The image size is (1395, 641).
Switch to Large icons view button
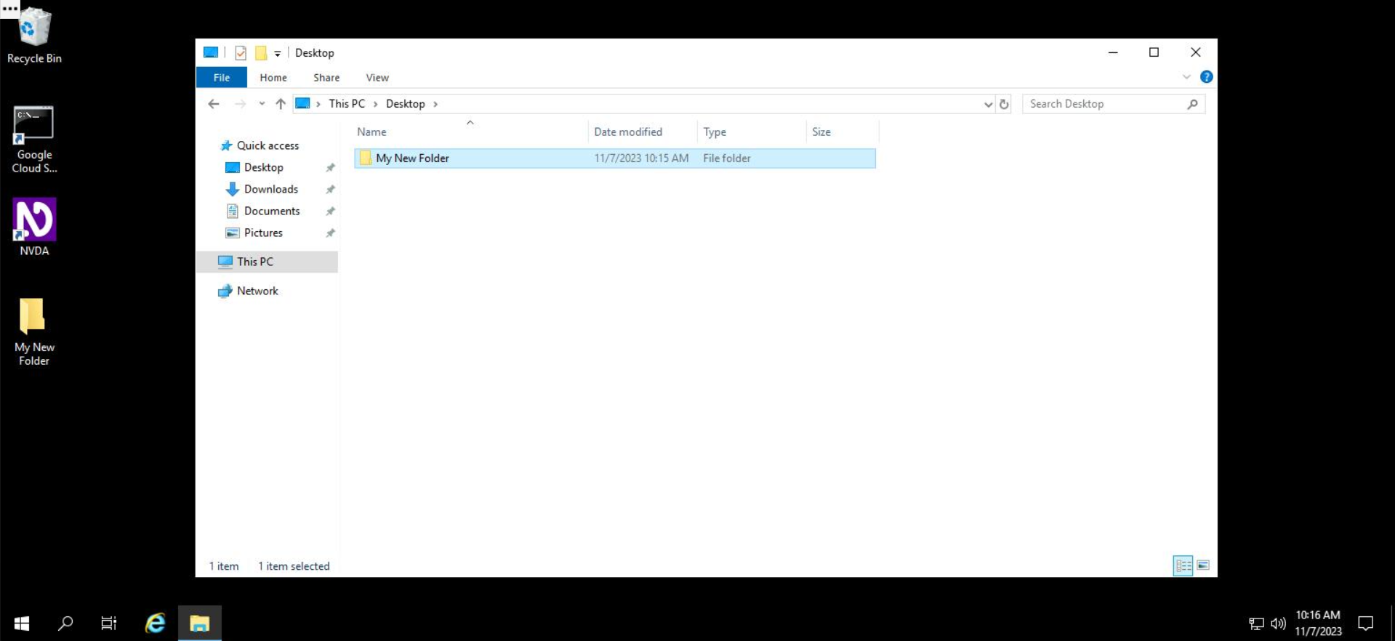tap(1203, 565)
